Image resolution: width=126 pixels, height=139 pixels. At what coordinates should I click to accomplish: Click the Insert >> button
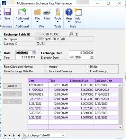(12, 86)
